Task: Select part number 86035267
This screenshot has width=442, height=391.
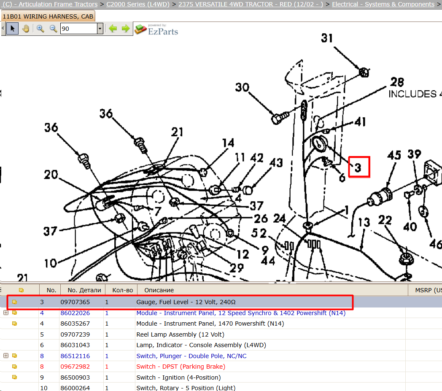Action: point(75,324)
